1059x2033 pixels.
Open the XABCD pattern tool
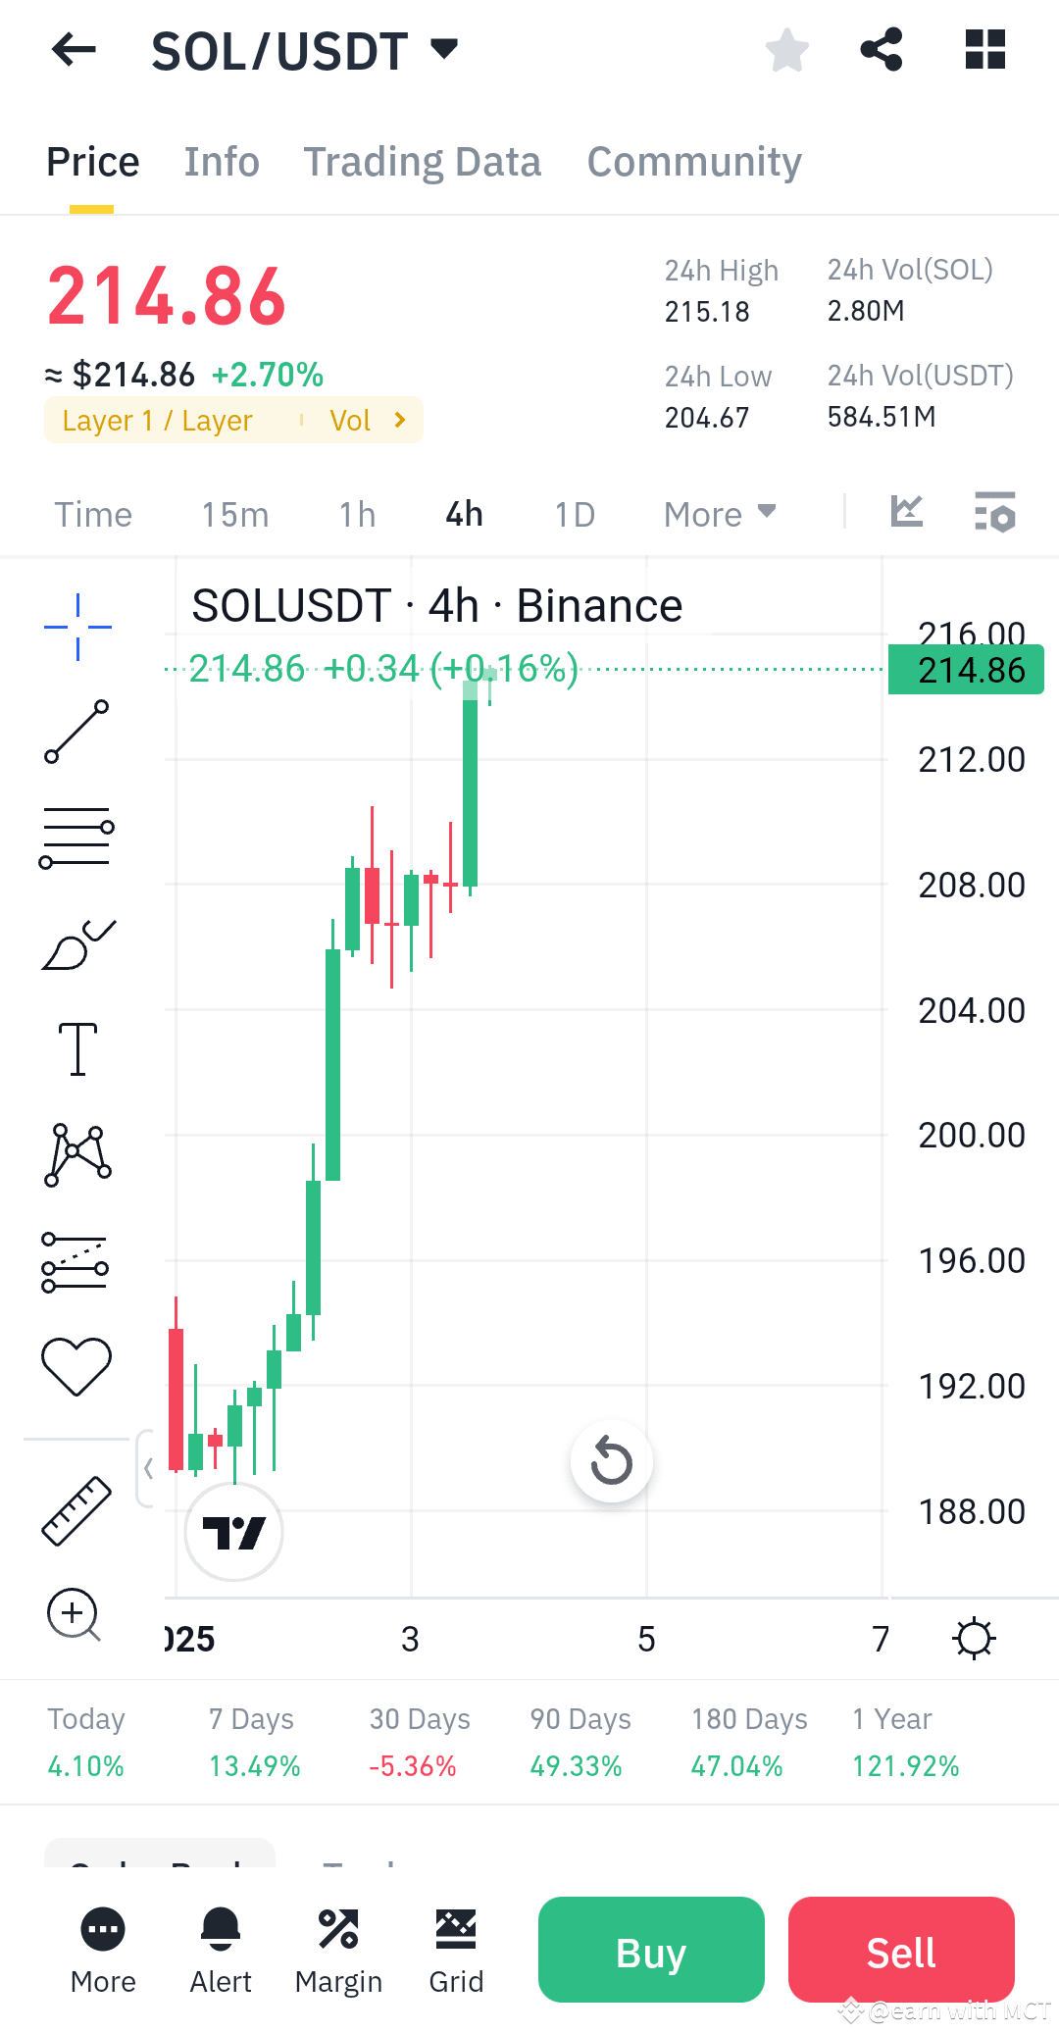76,1154
